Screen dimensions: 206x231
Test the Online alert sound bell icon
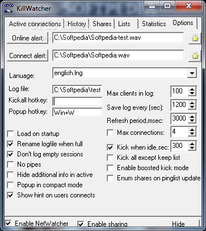point(195,39)
